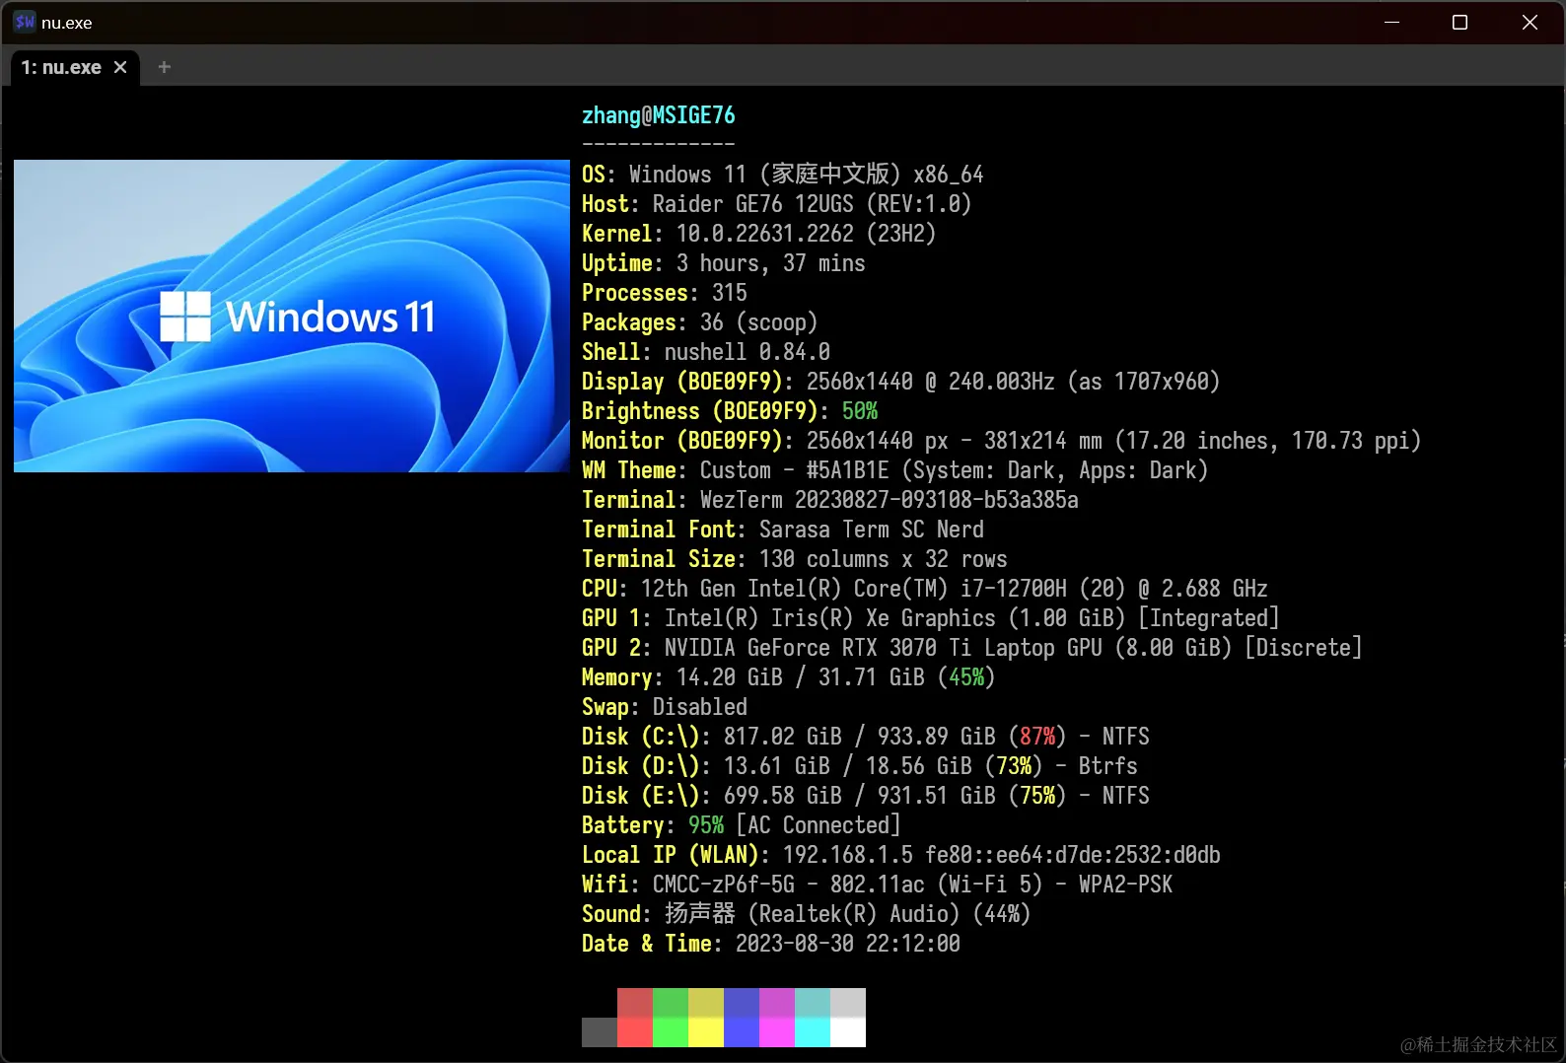The image size is (1566, 1063).
Task: Click the 'OS: Windows 11' line
Action: (x=782, y=175)
